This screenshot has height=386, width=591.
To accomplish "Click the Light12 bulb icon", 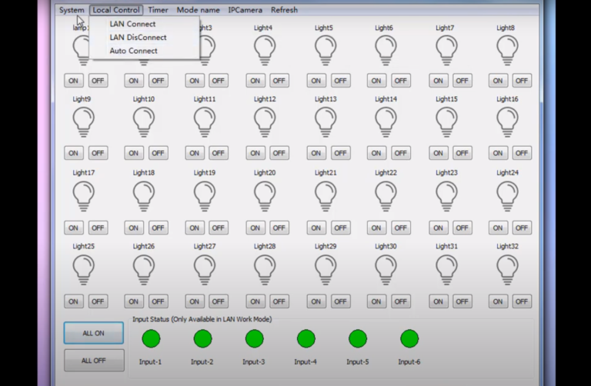I will (265, 121).
